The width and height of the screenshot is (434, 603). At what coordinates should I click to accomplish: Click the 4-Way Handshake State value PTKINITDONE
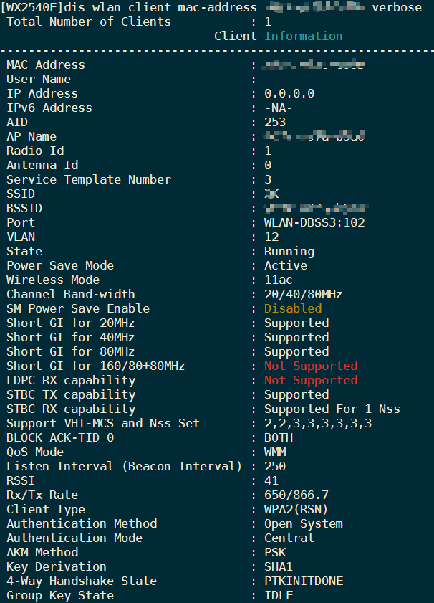tap(304, 581)
